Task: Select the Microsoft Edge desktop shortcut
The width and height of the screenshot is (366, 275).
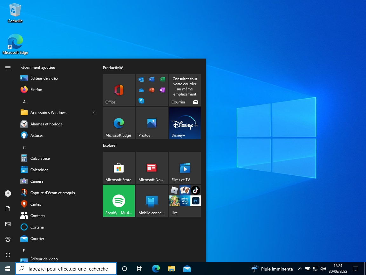Action: coord(15,44)
